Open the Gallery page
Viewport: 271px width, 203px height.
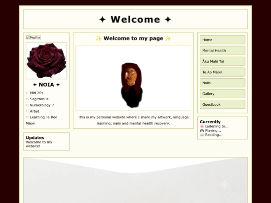(222, 94)
